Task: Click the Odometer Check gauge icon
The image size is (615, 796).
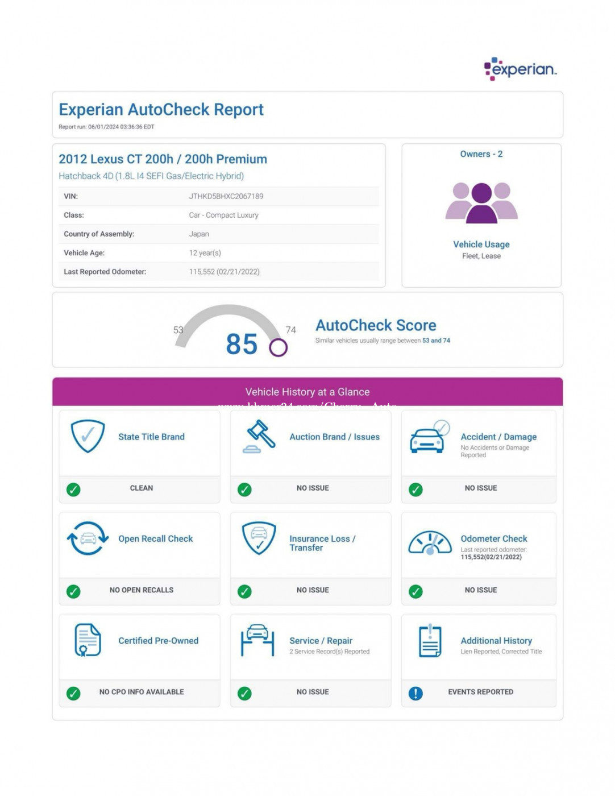Action: 430,542
